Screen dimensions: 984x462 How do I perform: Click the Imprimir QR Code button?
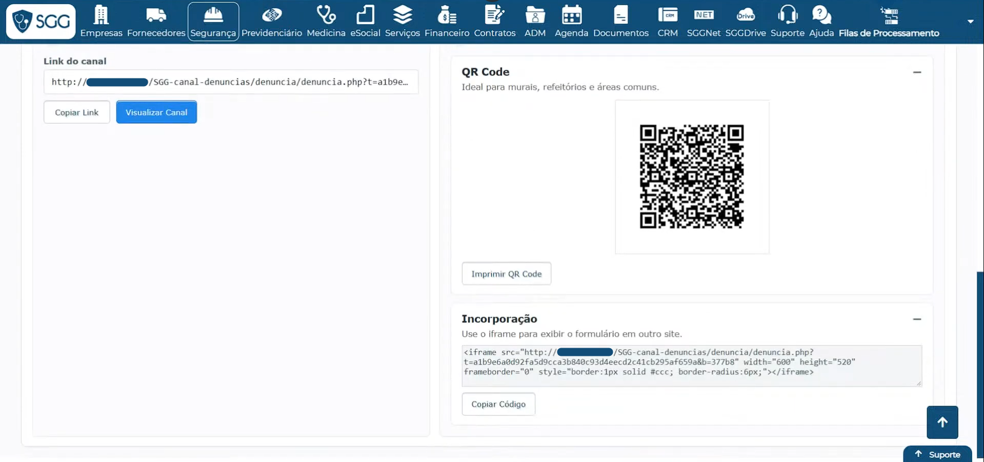tap(506, 274)
